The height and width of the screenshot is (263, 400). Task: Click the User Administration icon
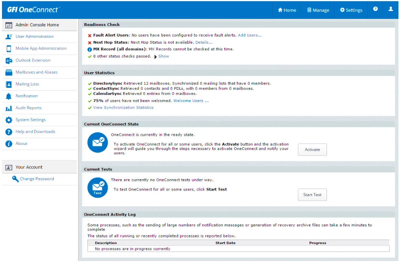(x=9, y=37)
